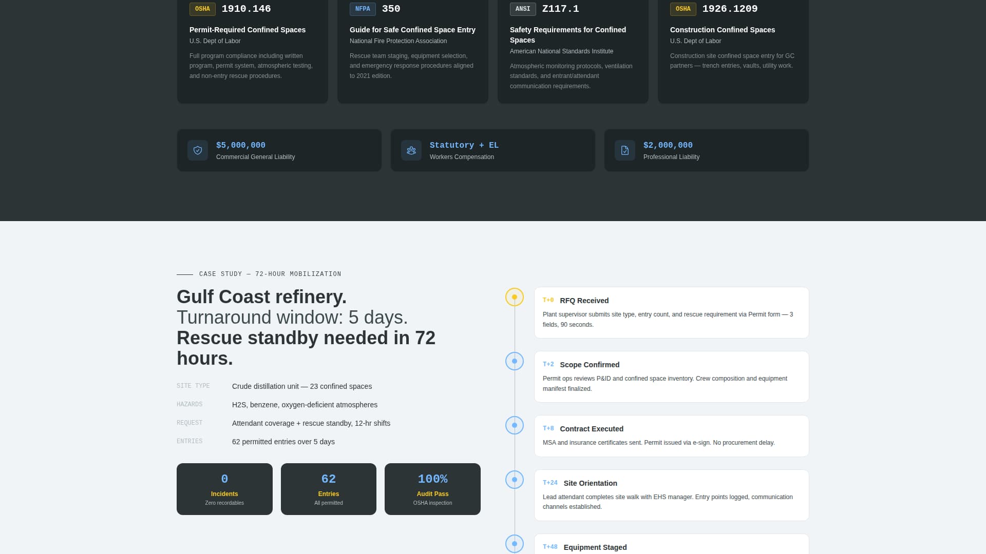Click the $5,000,000 liability amount
Image resolution: width=986 pixels, height=554 pixels.
pyautogui.click(x=241, y=145)
